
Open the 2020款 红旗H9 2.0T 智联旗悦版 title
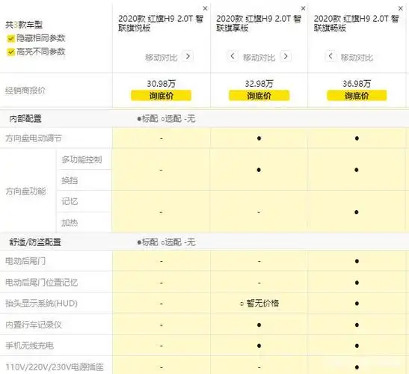point(161,23)
